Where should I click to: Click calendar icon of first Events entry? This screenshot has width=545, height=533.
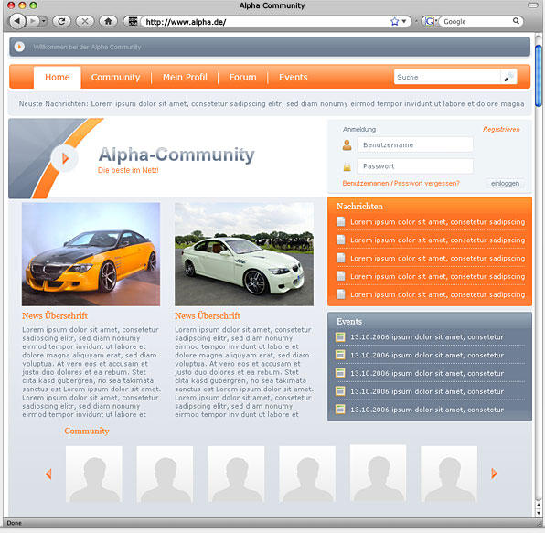[x=340, y=337]
